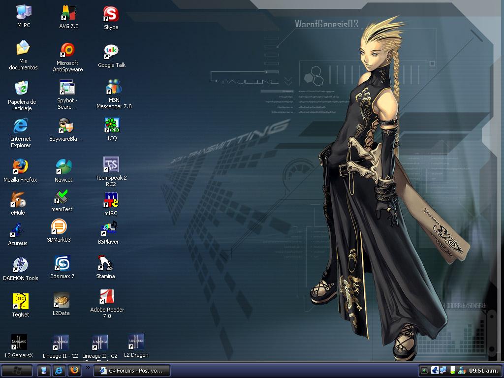Click the system tray clock
504x378 pixels.
click(x=483, y=371)
